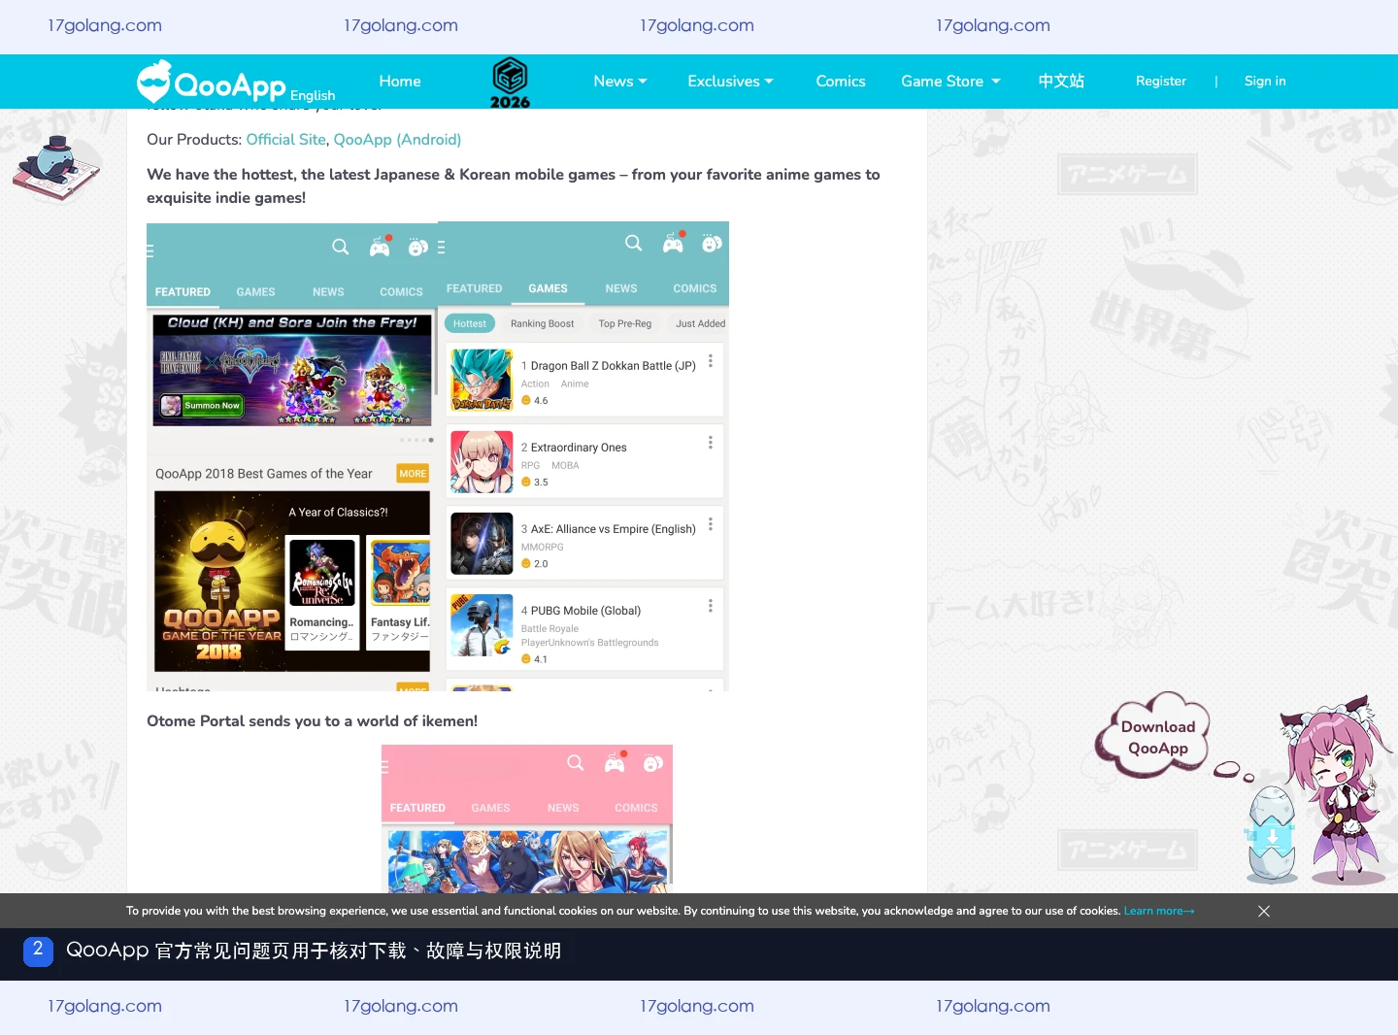
Task: Click mascot face icon in left screenshot
Action: point(418,248)
